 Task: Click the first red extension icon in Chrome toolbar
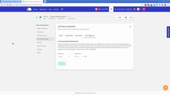pos(146,5)
